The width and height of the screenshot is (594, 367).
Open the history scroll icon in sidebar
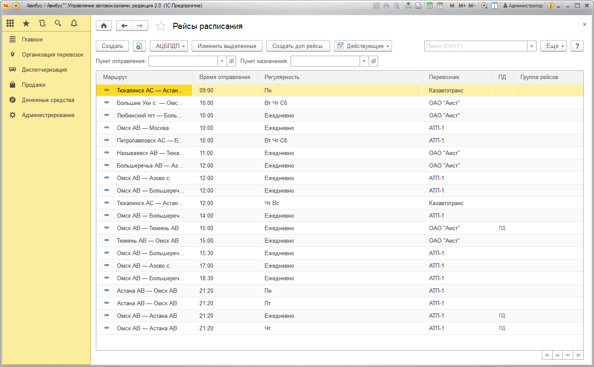pos(42,23)
